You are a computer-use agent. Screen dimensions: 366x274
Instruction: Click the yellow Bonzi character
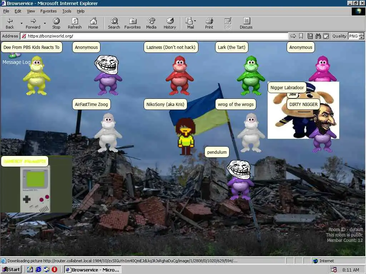[37, 76]
